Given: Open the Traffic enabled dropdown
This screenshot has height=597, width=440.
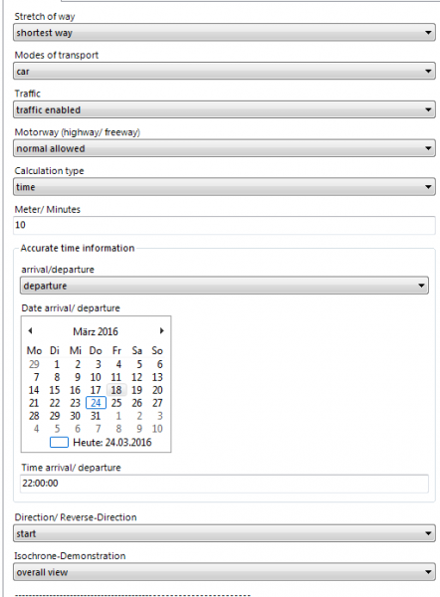Looking at the screenshot, I should pyautogui.click(x=224, y=110).
